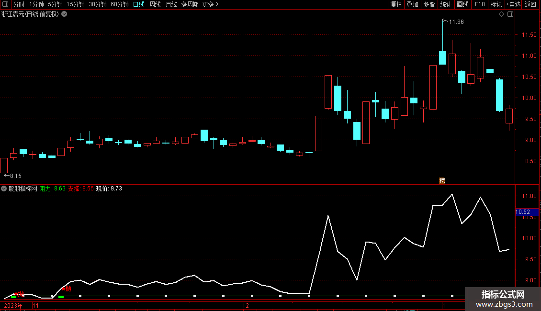Switch to 月线 monthly chart
This screenshot has height=311, width=541.
(x=171, y=4)
